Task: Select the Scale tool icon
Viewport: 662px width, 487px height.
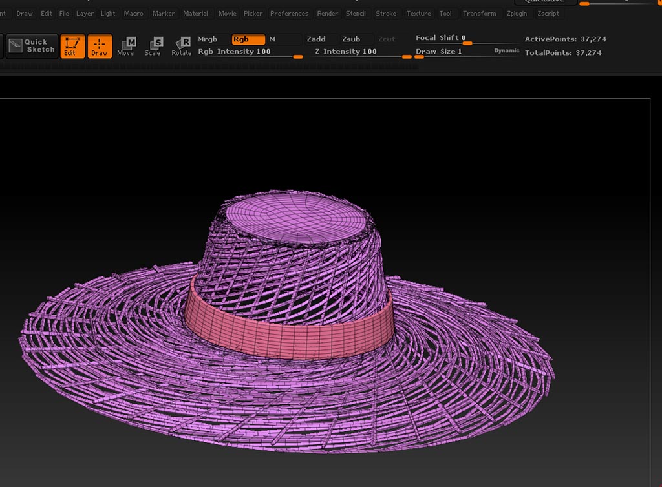Action: (153, 47)
